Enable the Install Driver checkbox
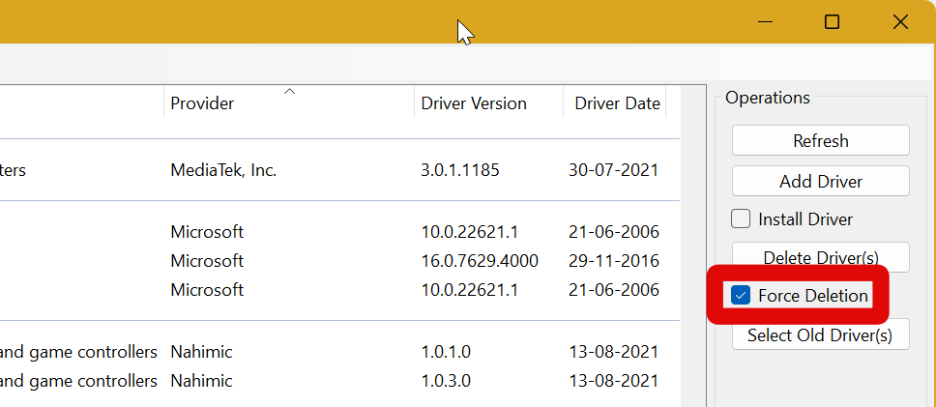 (741, 218)
